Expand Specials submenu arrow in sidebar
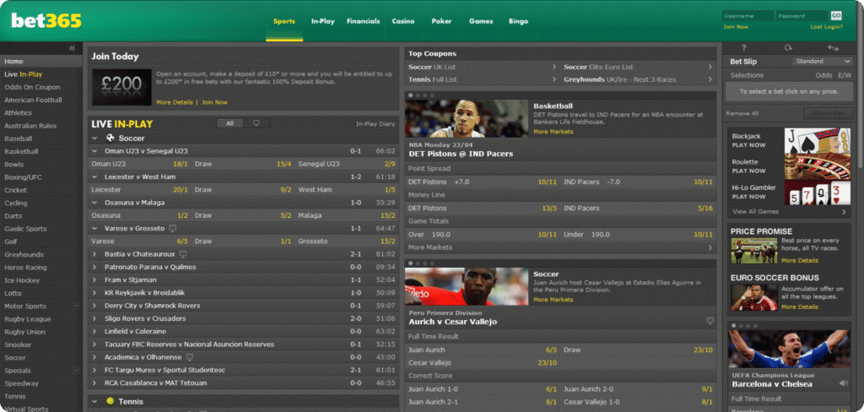Viewport: 864px width, 412px height. point(77,370)
